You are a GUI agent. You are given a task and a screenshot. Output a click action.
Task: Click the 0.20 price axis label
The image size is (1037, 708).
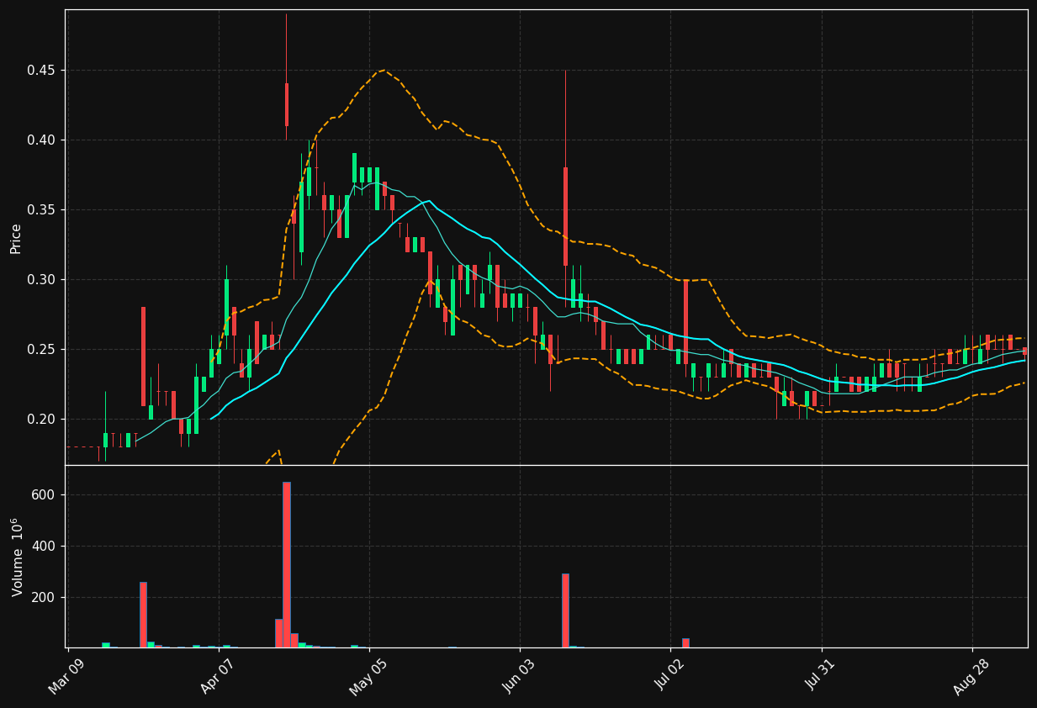pos(42,419)
